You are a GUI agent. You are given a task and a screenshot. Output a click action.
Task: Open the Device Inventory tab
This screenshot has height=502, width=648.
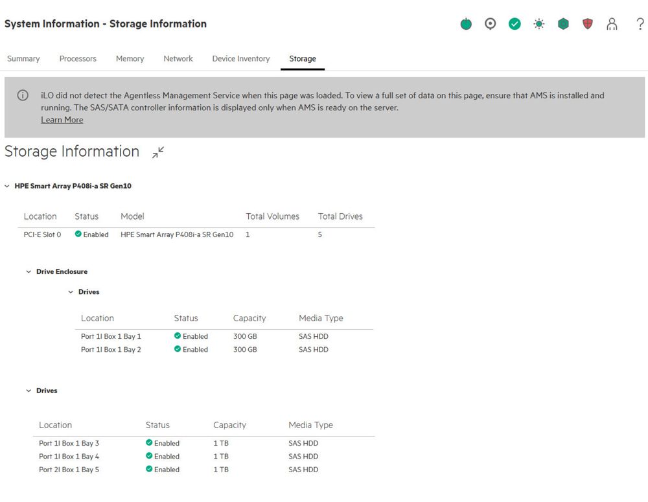point(241,59)
